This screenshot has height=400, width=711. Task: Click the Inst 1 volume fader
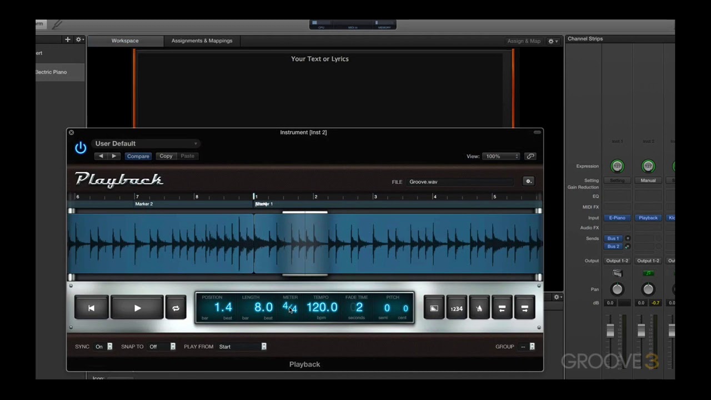tap(610, 330)
